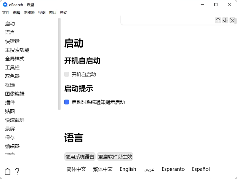Select 繁体中文 language
Screen dimensions: 237x179
tap(103, 169)
